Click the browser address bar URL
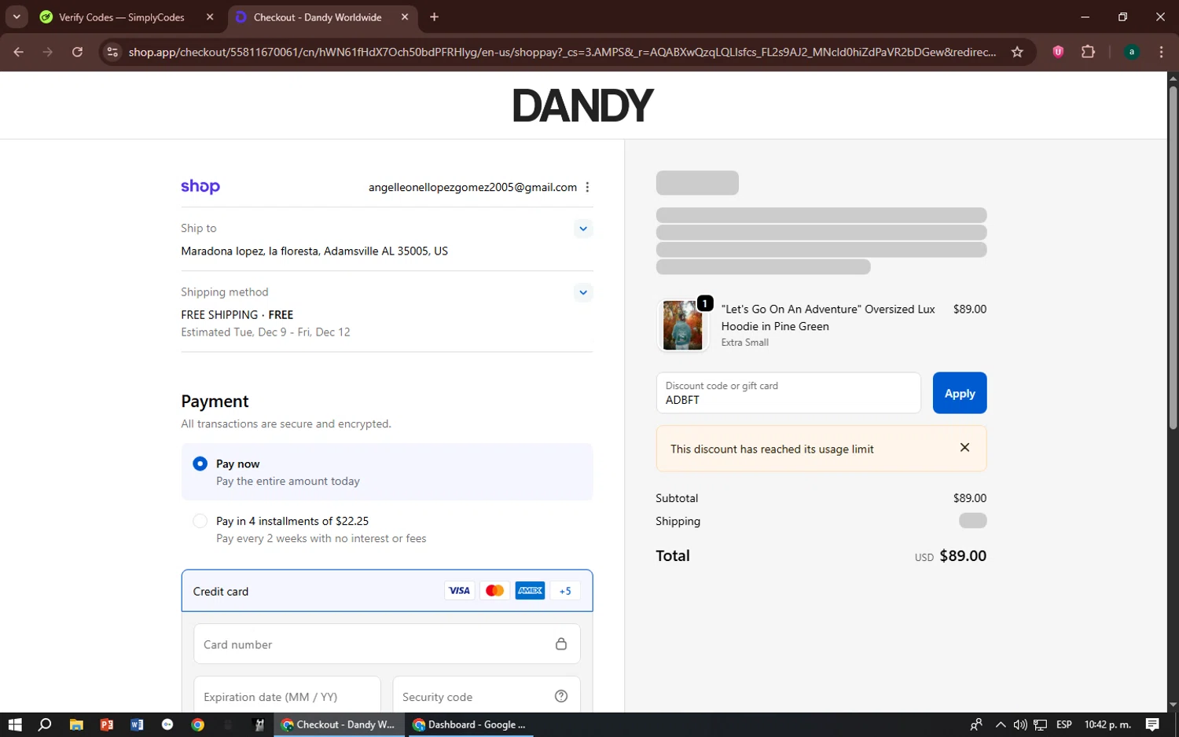The height and width of the screenshot is (737, 1179). pyautogui.click(x=562, y=52)
